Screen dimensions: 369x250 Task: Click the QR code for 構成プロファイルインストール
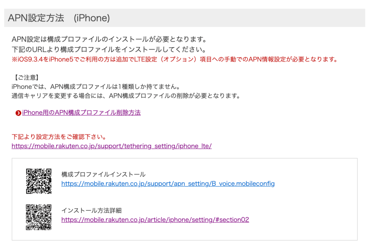(x=39, y=181)
